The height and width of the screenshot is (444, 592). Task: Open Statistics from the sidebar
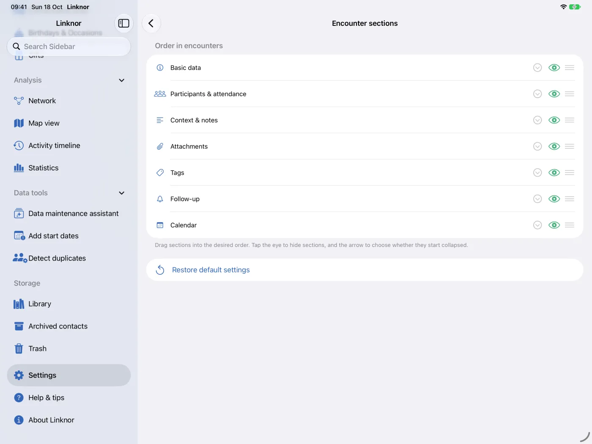click(69, 168)
